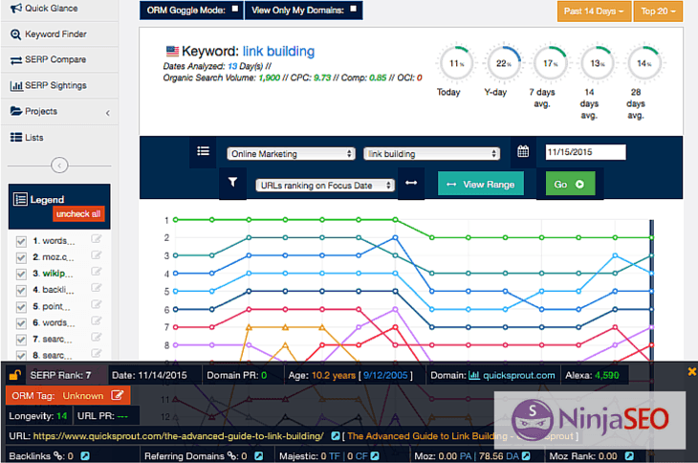Screen dimensions: 698x463
Task: Open the quicksprout advanced guide URL
Action: point(179,436)
